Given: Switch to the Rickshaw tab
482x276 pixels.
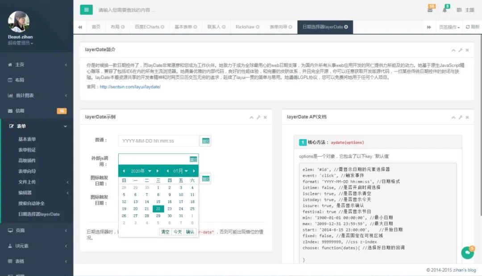Looking at the screenshot, I should coord(247,27).
